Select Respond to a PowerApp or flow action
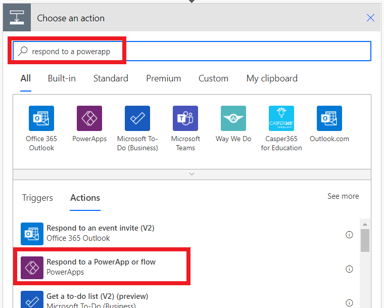384x308 pixels. point(102,267)
